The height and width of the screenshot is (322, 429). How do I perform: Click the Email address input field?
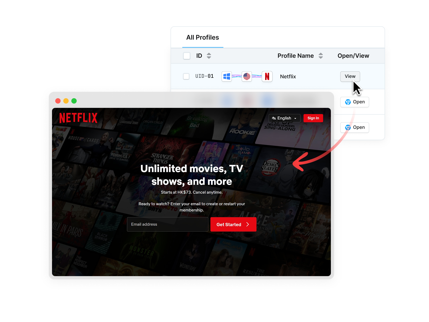click(x=167, y=224)
